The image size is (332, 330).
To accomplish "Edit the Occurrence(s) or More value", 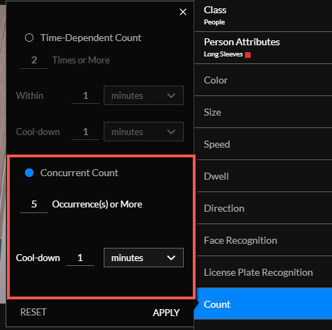I will pos(34,205).
